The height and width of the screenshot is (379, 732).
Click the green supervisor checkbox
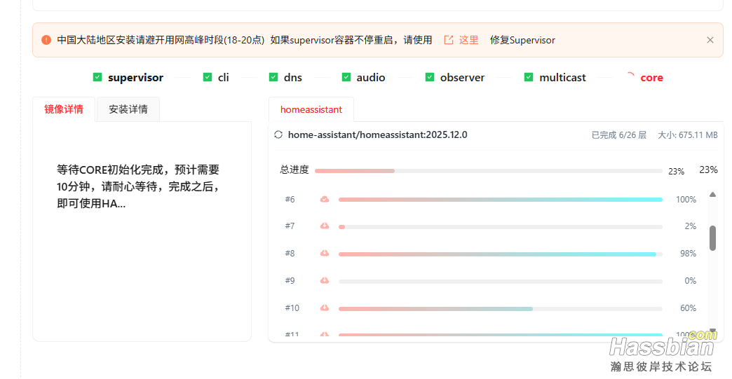pyautogui.click(x=97, y=77)
